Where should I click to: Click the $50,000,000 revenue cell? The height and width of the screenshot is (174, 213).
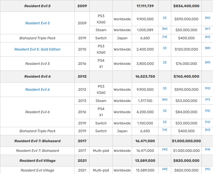pyautogui.click(x=186, y=30)
